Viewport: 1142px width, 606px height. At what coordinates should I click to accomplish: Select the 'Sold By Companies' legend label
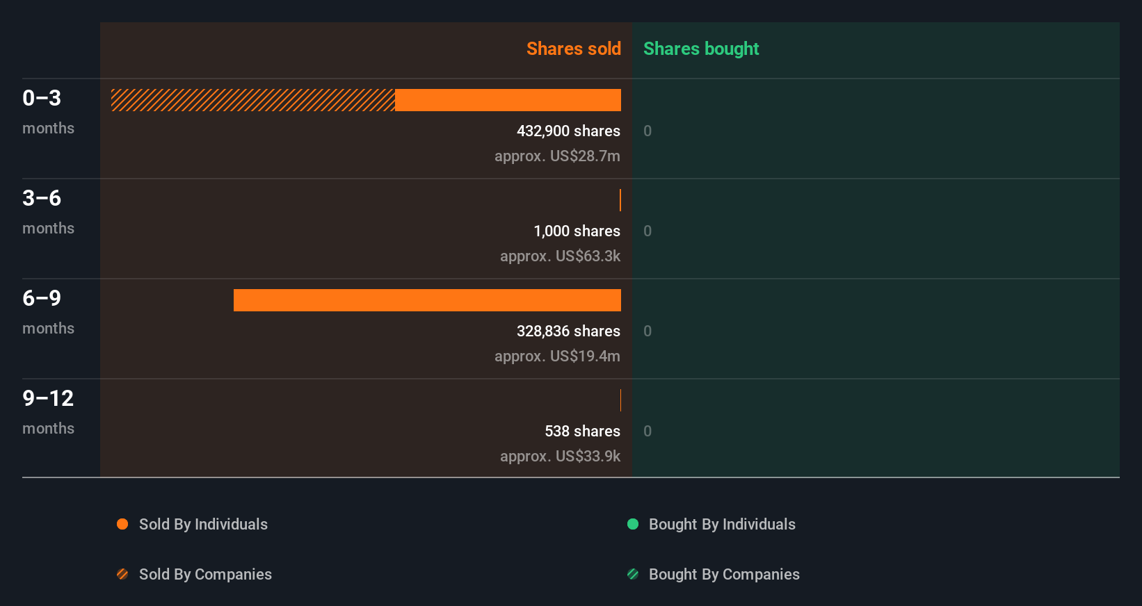click(205, 575)
